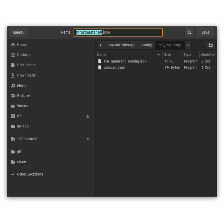Open Home in sidebar
224x224 pixels.
[x=51, y=45]
